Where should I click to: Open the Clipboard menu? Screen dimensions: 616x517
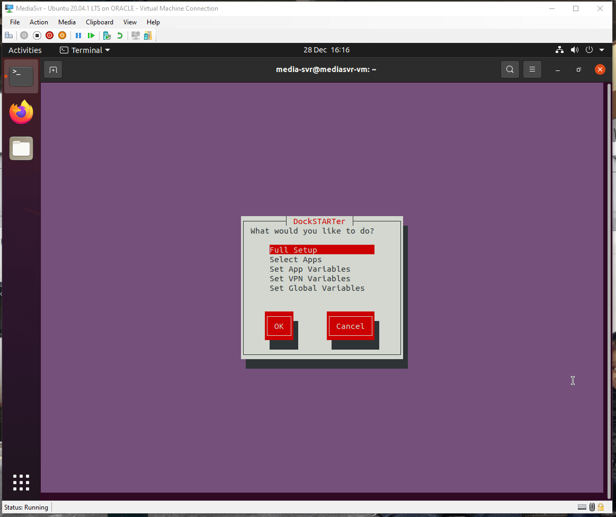(100, 22)
